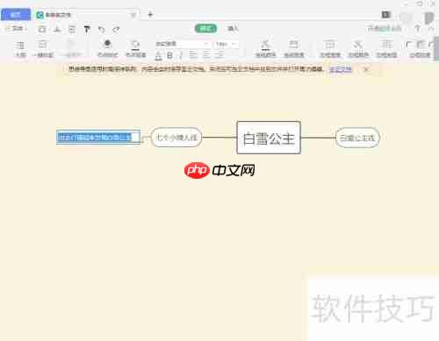Choose a connector line color
This screenshot has height=341, width=439.
click(x=265, y=49)
